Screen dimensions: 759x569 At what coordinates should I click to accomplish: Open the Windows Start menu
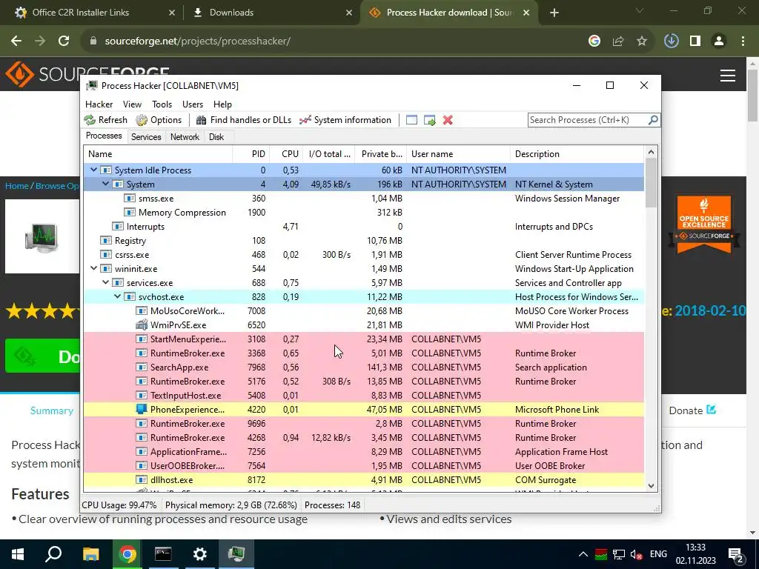pos(18,554)
